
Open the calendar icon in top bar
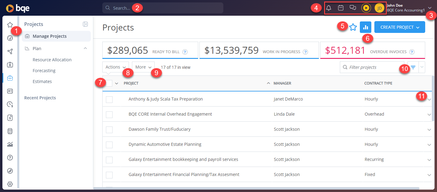(x=341, y=8)
